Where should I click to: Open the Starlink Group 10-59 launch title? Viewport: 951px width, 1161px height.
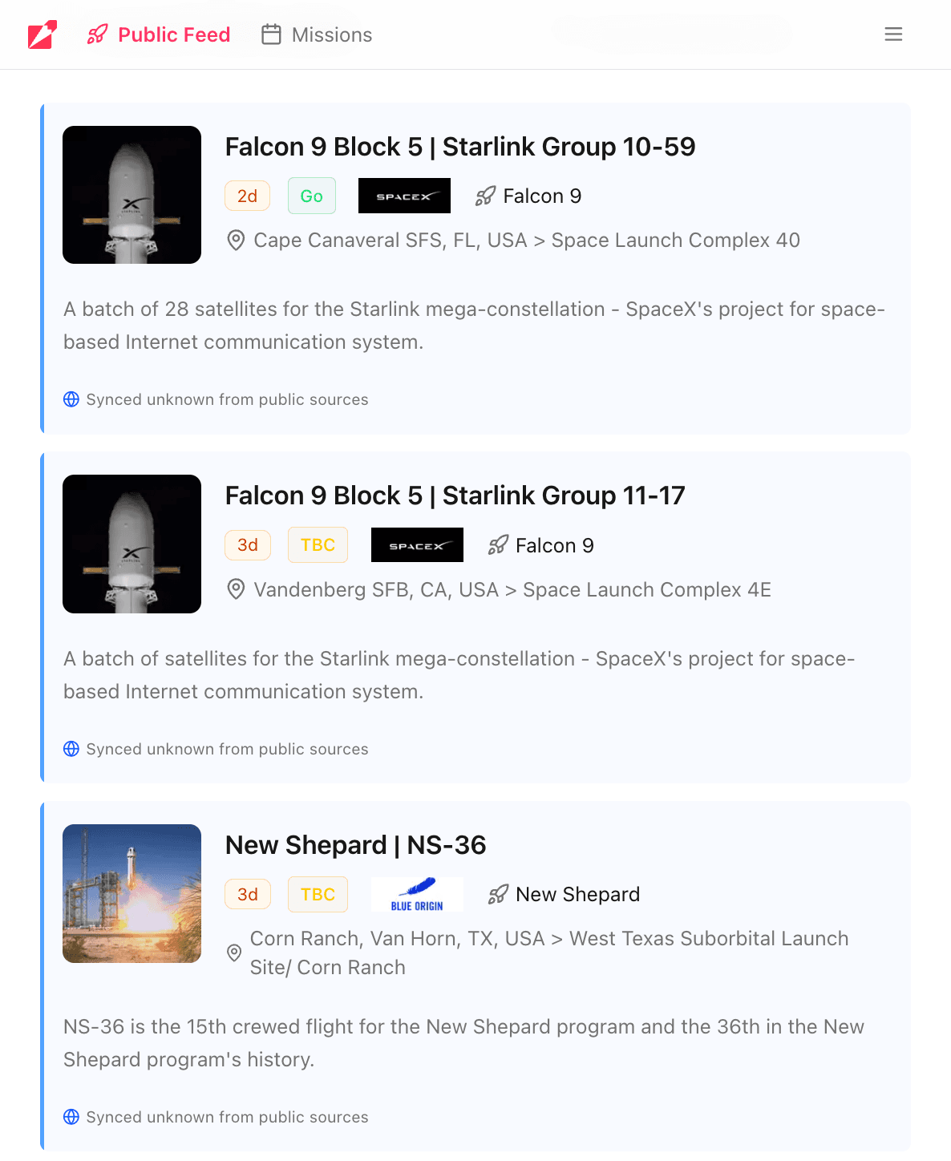[x=460, y=147]
